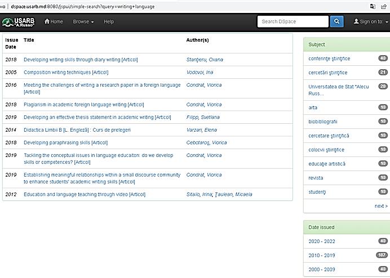390x278 pixels.
Task: Expand the Sign on to dropdown
Action: (371, 21)
